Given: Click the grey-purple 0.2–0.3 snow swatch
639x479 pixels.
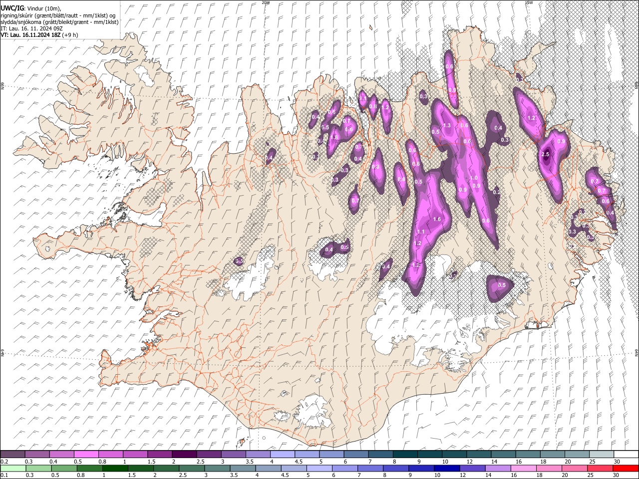Looking at the screenshot, I should [12, 455].
